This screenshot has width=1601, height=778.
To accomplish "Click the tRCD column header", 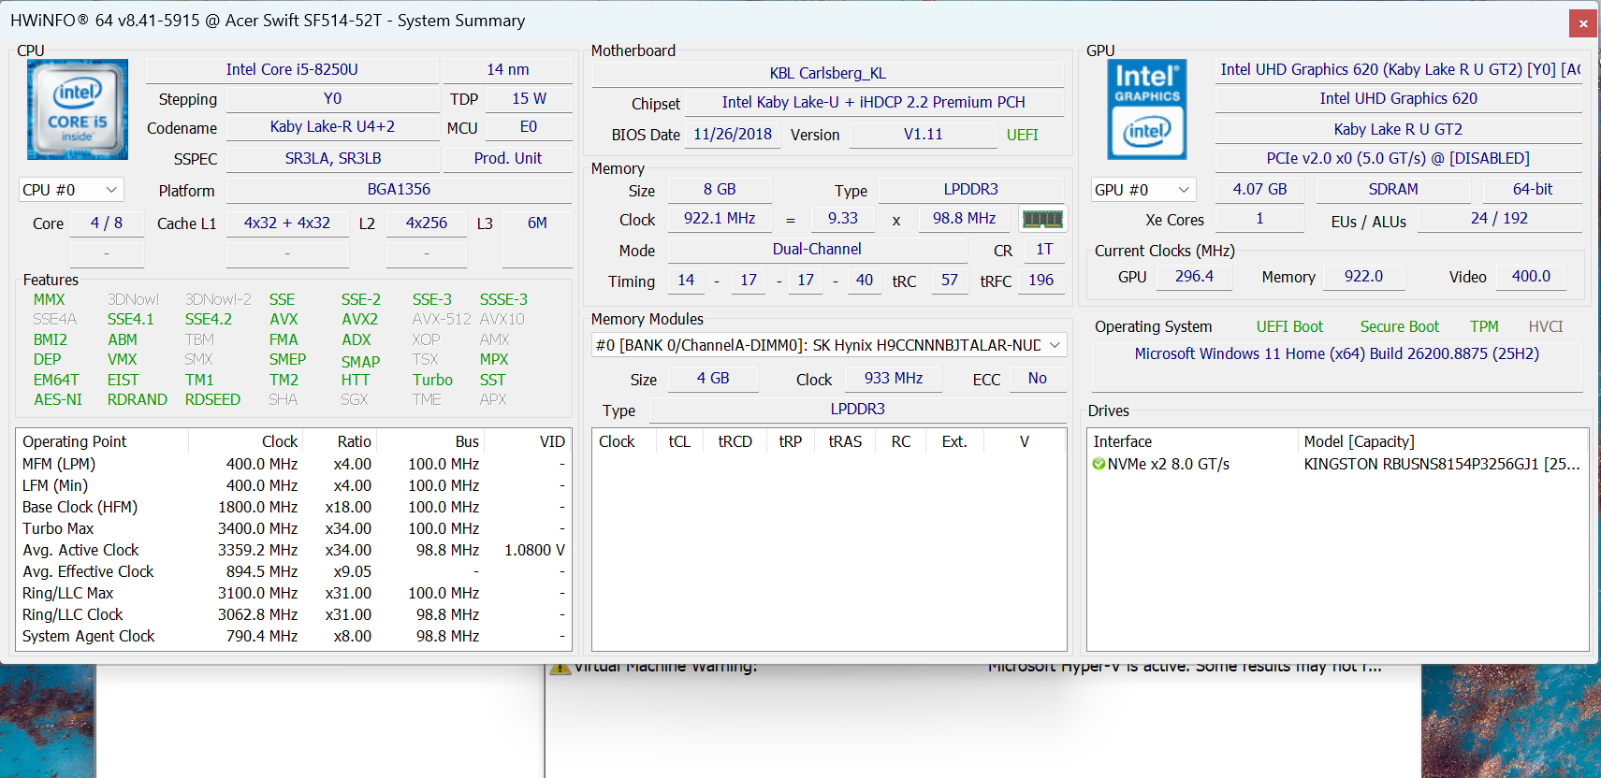I will click(x=735, y=441).
